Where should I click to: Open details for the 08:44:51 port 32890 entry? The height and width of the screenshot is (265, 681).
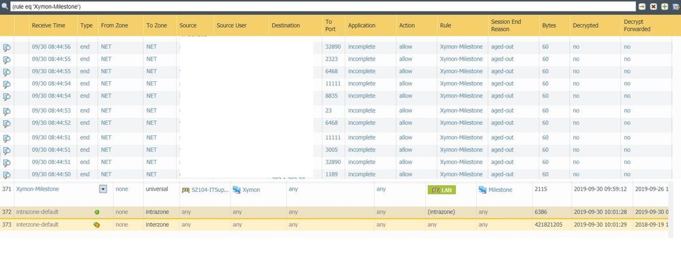click(x=7, y=163)
